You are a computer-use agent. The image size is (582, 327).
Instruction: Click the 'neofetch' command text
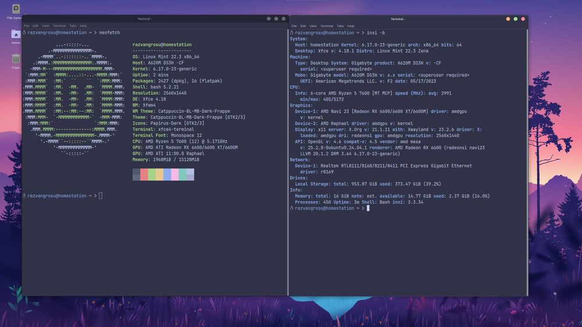[x=109, y=33]
